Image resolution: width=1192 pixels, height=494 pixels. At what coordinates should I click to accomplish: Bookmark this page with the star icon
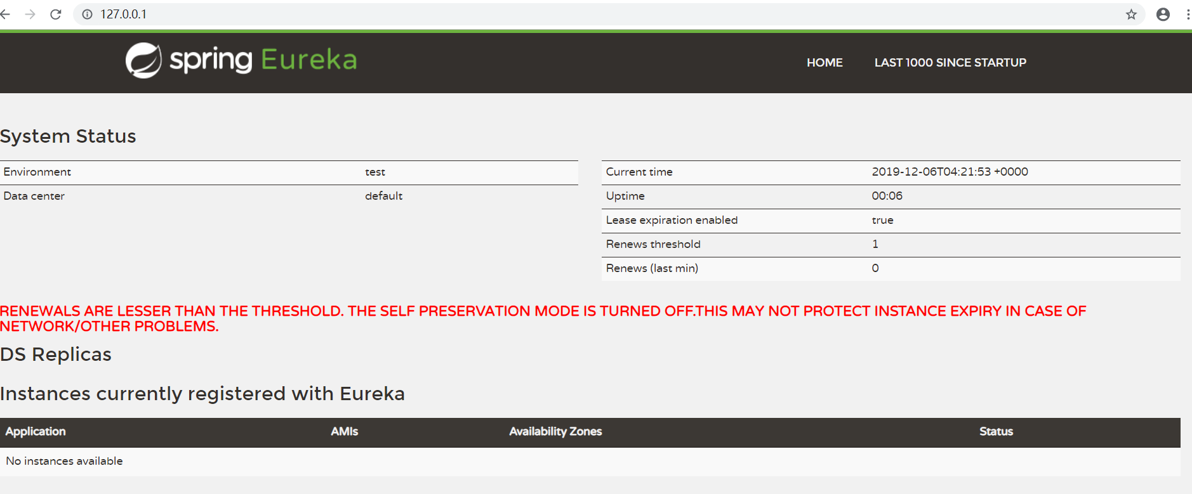pos(1131,14)
